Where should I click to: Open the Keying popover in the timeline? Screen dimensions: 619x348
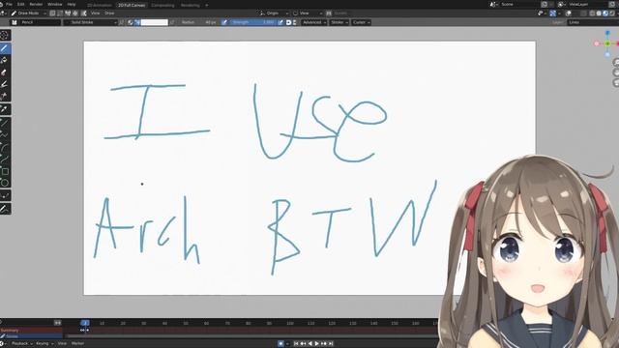[x=44, y=344]
